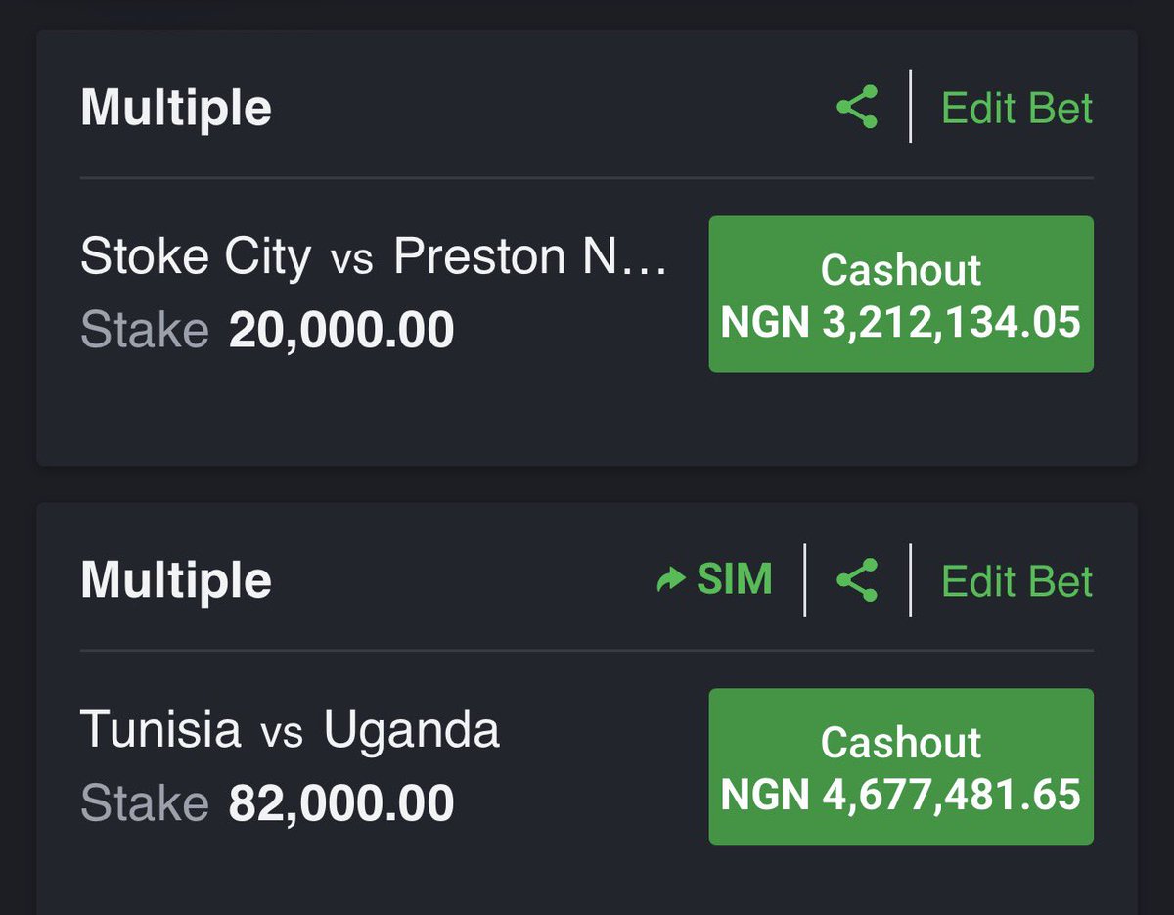
Task: Open Edit Bet for Tunisia vs Uganda multiple
Action: 1016,581
